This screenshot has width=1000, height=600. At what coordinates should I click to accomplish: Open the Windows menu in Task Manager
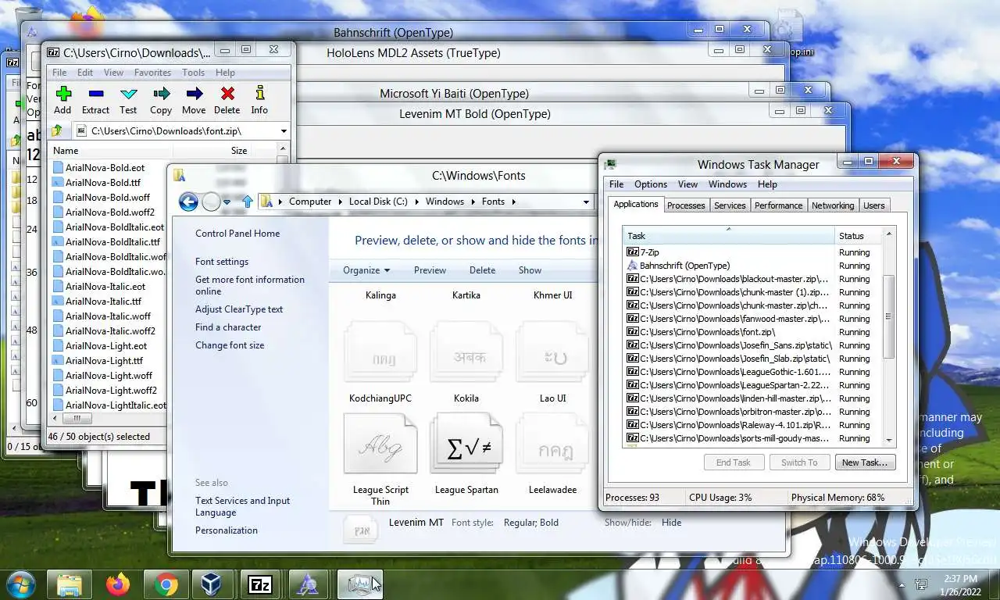(727, 184)
